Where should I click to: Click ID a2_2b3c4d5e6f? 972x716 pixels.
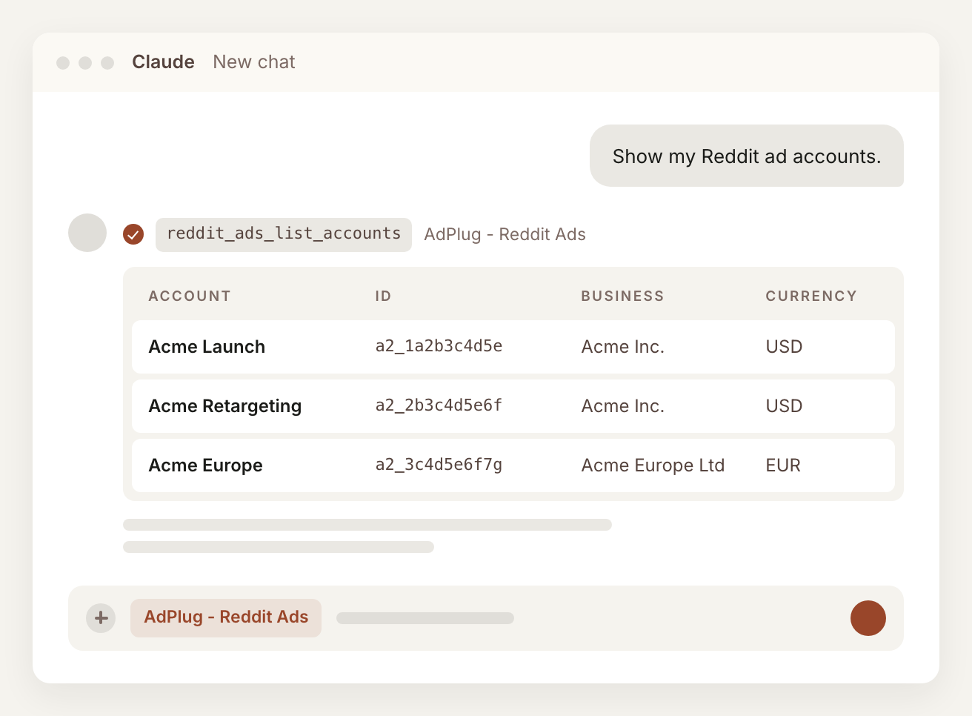(439, 405)
